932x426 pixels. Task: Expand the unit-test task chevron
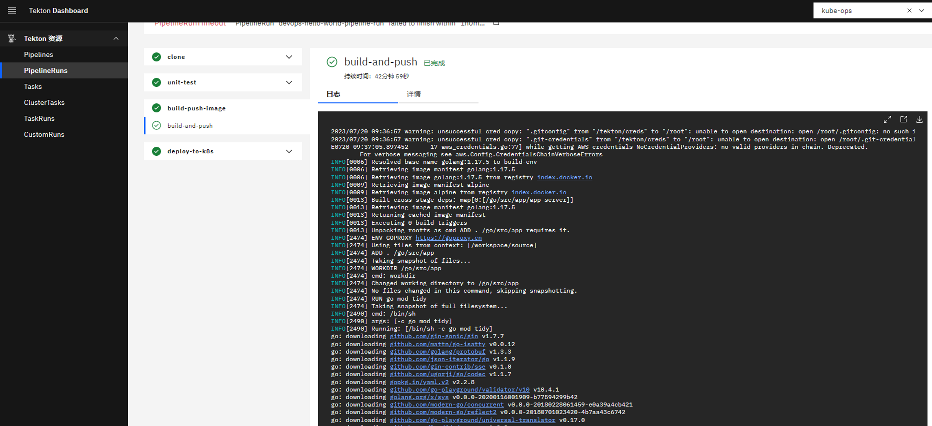[x=289, y=82]
